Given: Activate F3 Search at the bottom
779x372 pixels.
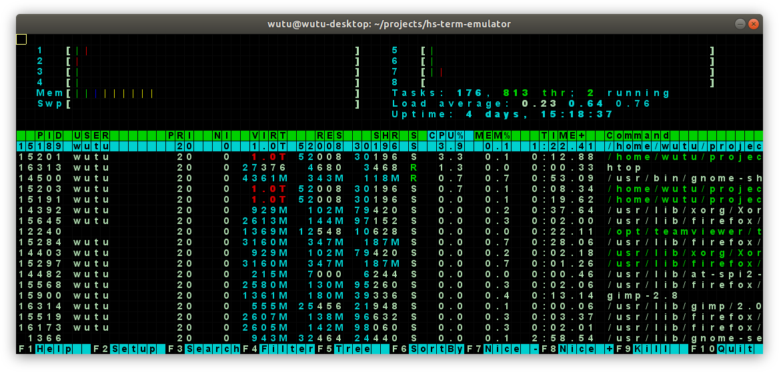Looking at the screenshot, I should click(203, 349).
